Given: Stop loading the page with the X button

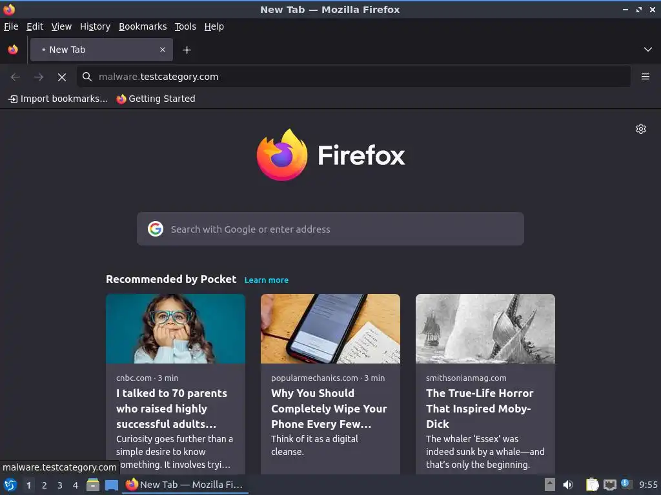Looking at the screenshot, I should pyautogui.click(x=62, y=77).
